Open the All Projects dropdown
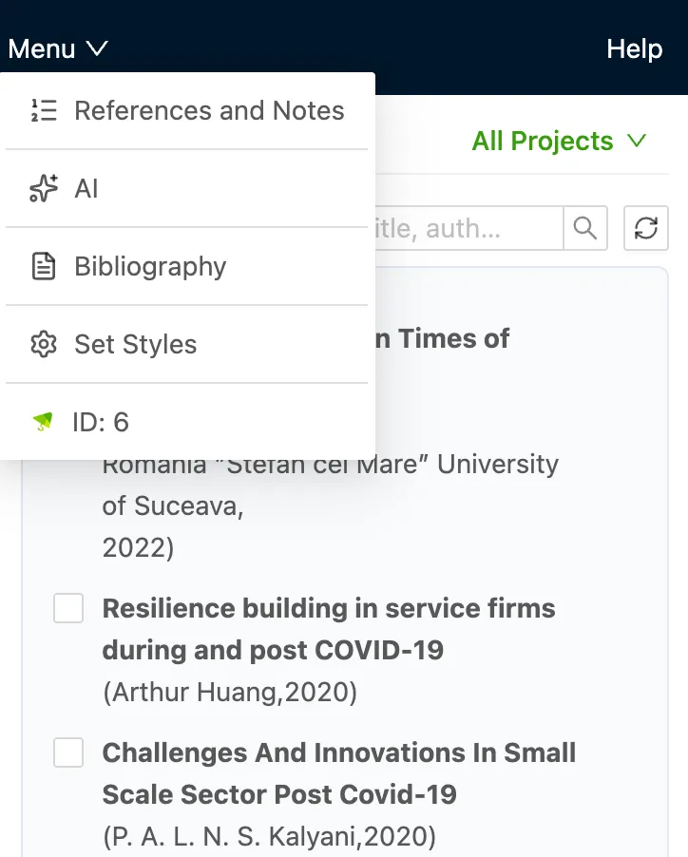 pyautogui.click(x=543, y=142)
